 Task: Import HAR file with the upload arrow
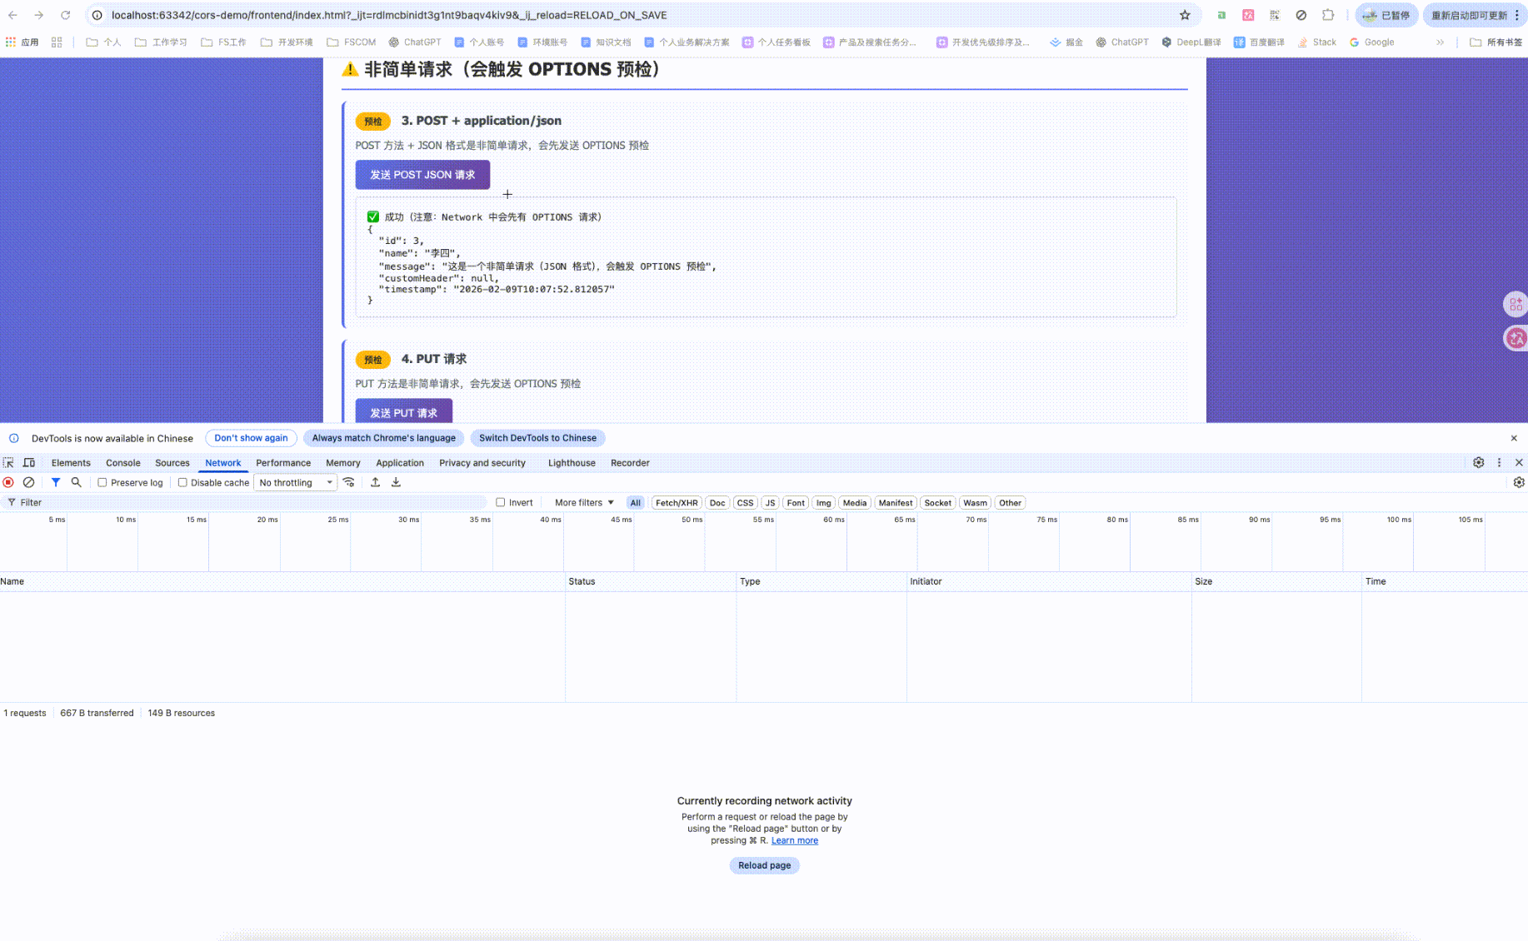coord(375,482)
